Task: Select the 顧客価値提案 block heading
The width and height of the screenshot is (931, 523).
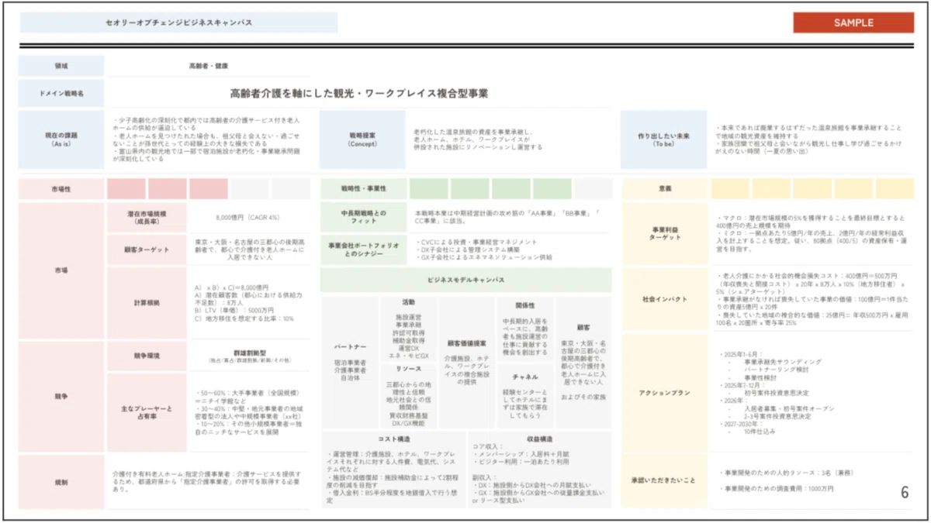Action: point(466,342)
